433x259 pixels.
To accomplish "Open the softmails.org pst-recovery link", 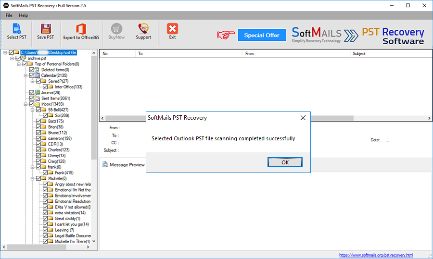I will pos(376,255).
